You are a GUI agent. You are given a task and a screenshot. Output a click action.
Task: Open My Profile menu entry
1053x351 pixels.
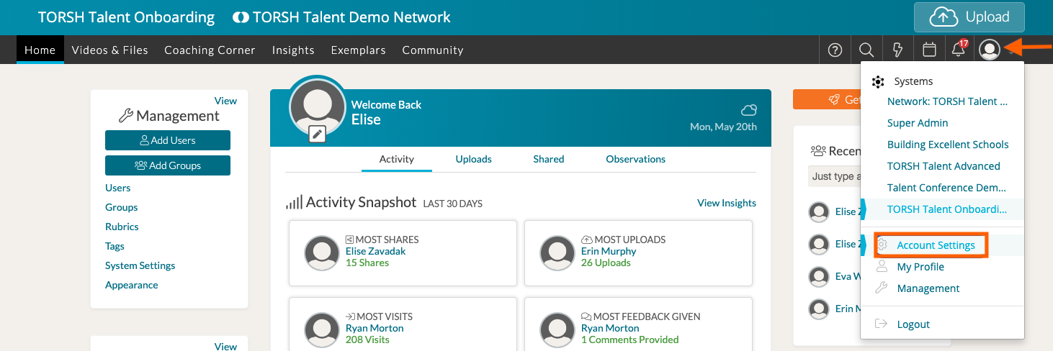coord(920,267)
